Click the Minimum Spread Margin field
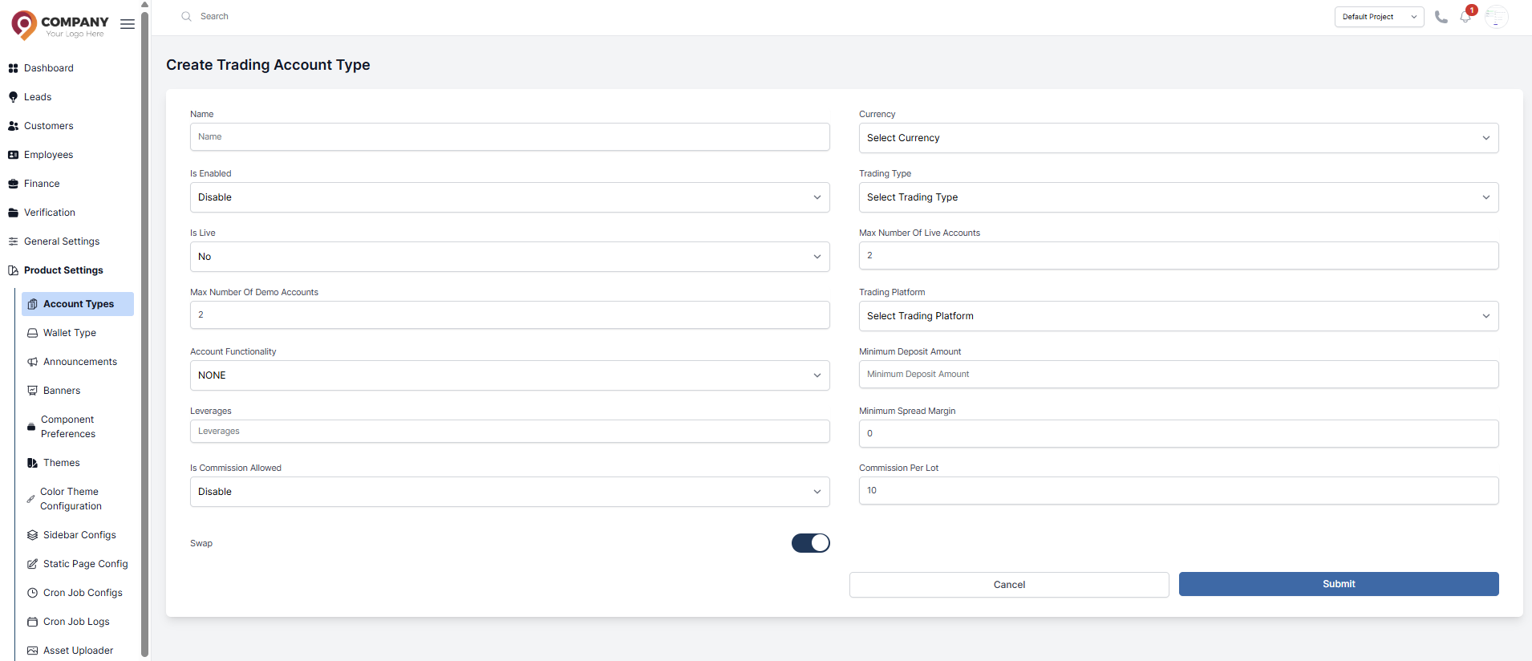The image size is (1532, 661). (x=1178, y=433)
